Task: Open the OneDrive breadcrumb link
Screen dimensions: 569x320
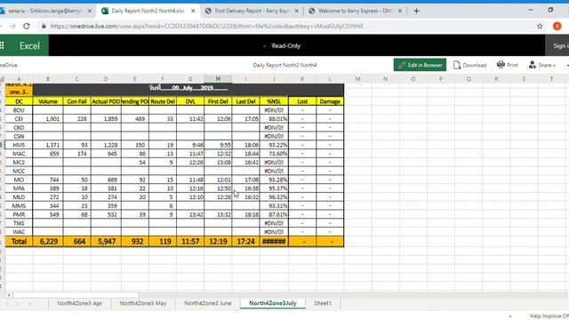Action: pos(8,65)
